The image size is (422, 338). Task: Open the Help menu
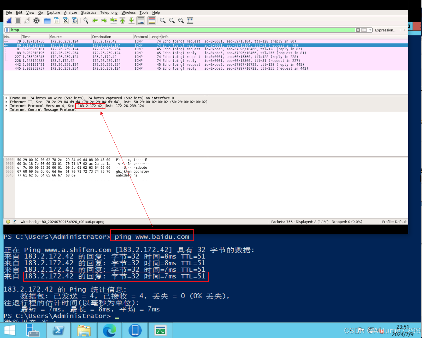click(x=156, y=12)
